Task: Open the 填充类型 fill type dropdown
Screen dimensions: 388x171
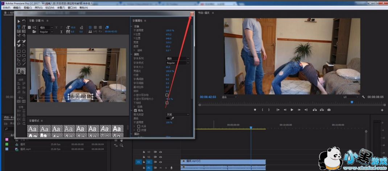Action: coord(178,114)
